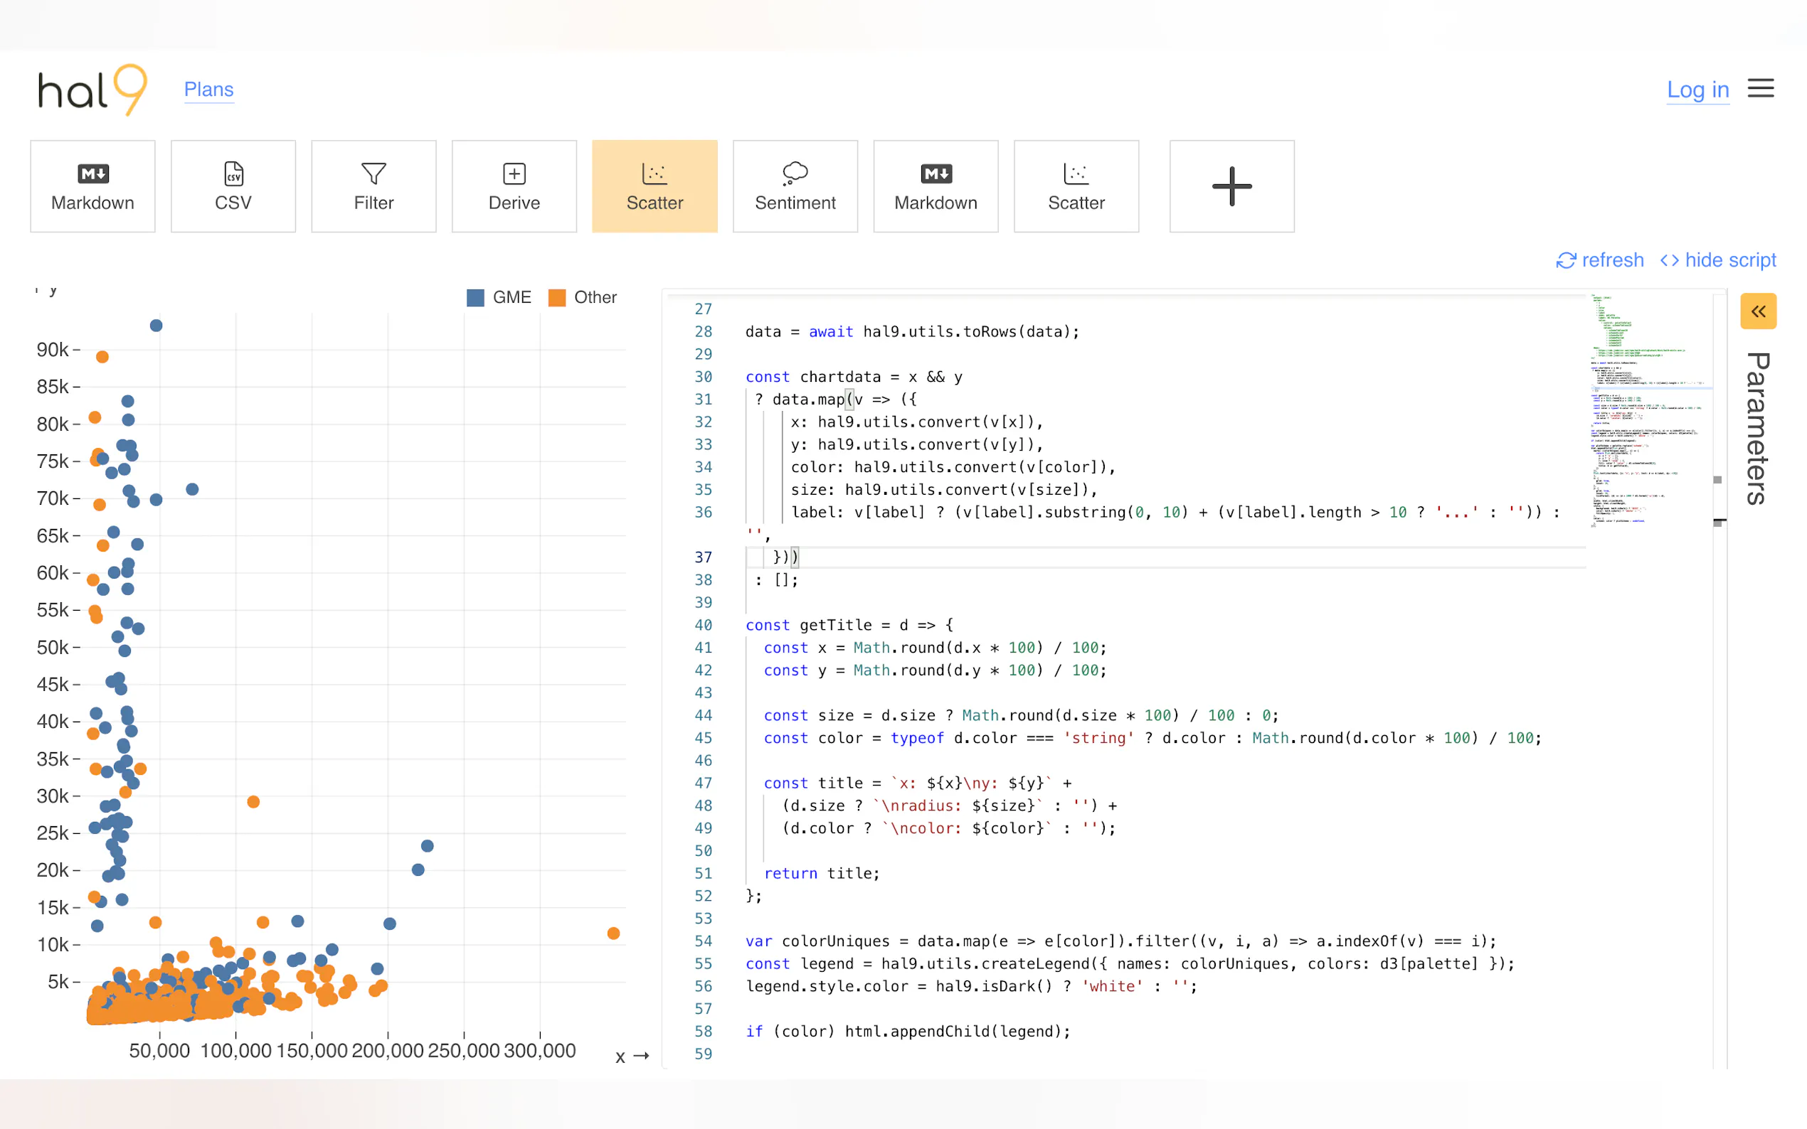
Task: Open the last Scatter step
Action: pyautogui.click(x=1076, y=186)
